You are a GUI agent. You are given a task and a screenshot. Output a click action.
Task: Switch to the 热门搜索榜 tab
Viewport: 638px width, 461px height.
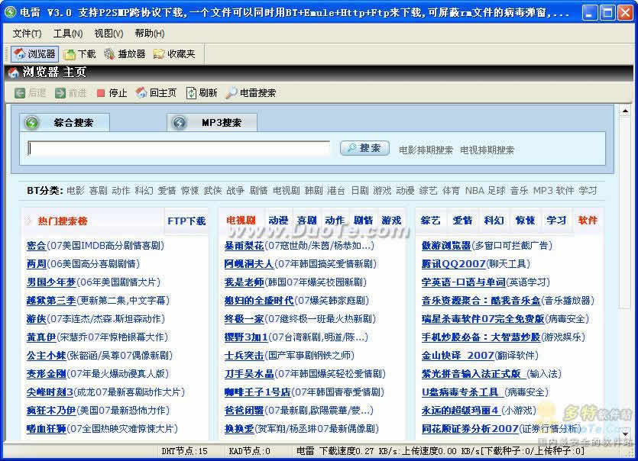click(x=63, y=221)
